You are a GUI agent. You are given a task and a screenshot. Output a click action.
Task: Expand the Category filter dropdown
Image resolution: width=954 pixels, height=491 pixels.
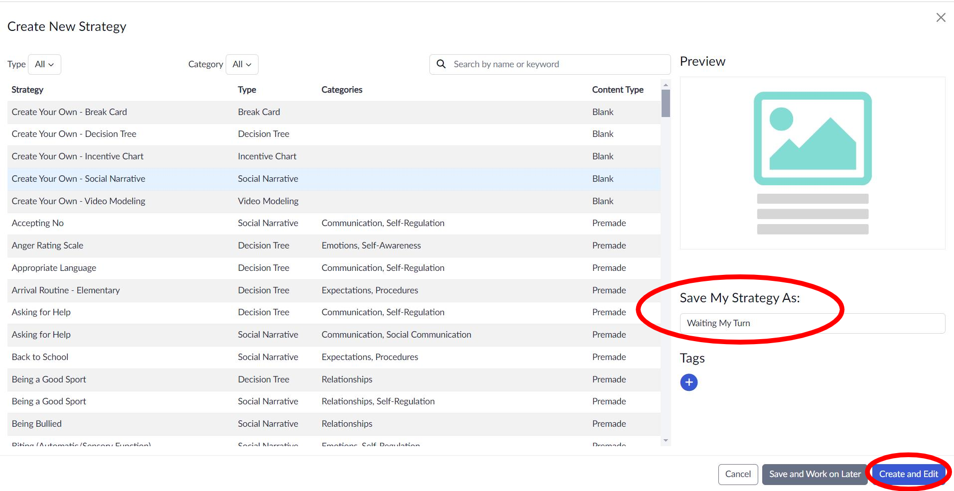[242, 65]
